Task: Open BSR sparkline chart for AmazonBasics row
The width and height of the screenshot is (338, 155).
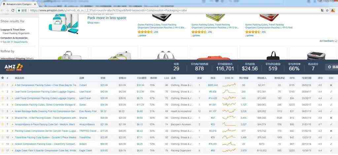Action: (x=229, y=124)
